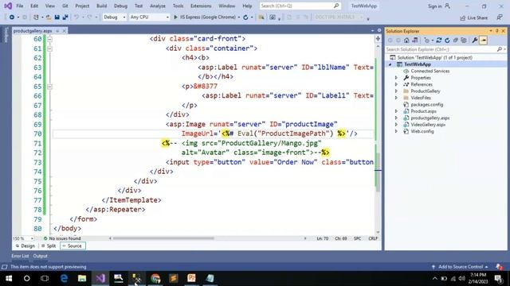
Task: Expand the ProductGallery folder
Action: 397,91
